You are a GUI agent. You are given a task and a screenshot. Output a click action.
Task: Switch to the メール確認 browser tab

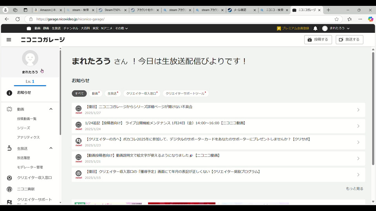tap(242, 10)
